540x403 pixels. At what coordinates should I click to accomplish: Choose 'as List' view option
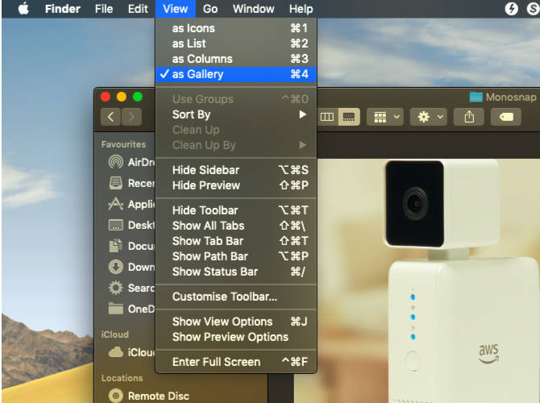pos(236,44)
